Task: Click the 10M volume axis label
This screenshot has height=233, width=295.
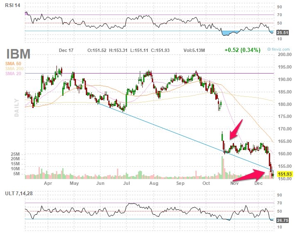Action: pyautogui.click(x=15, y=169)
